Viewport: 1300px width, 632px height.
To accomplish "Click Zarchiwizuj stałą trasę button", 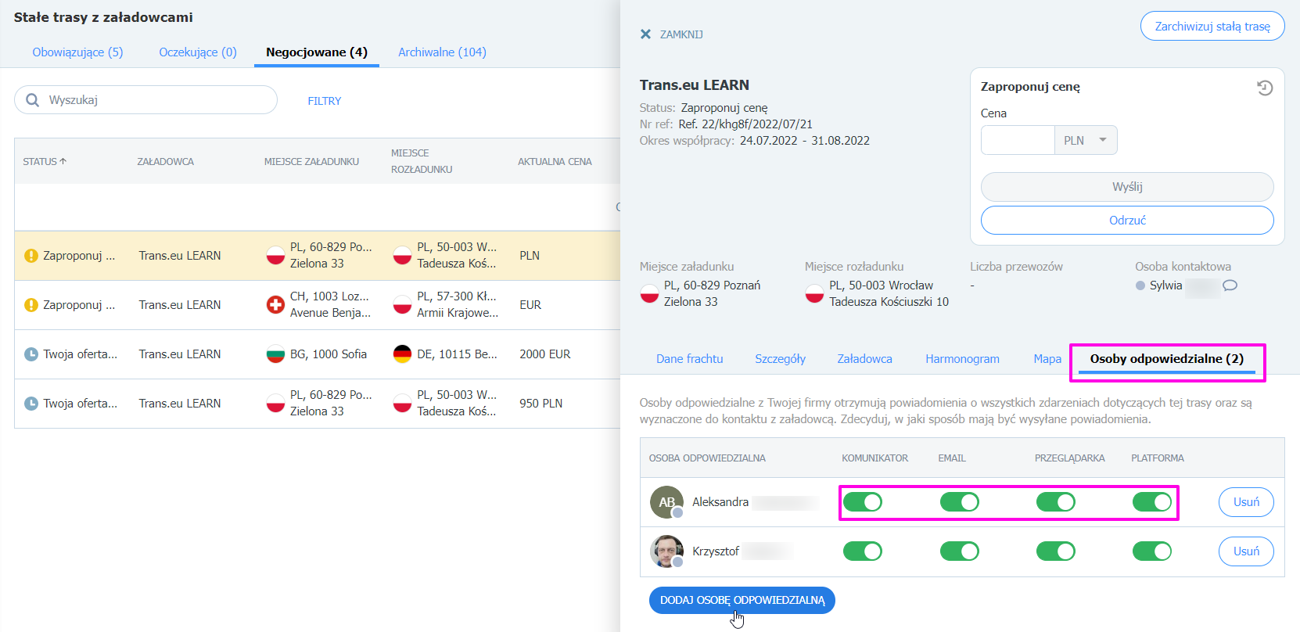I will (1212, 27).
